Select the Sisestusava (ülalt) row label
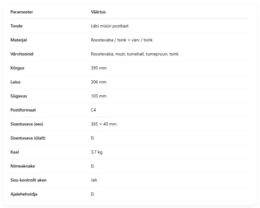This screenshot has height=208, width=260. [28, 138]
